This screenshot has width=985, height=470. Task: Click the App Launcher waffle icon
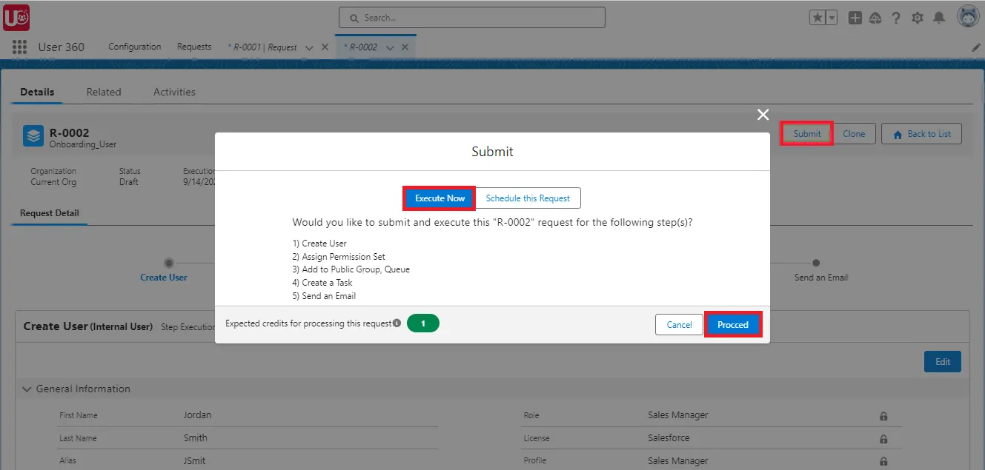[x=19, y=47]
